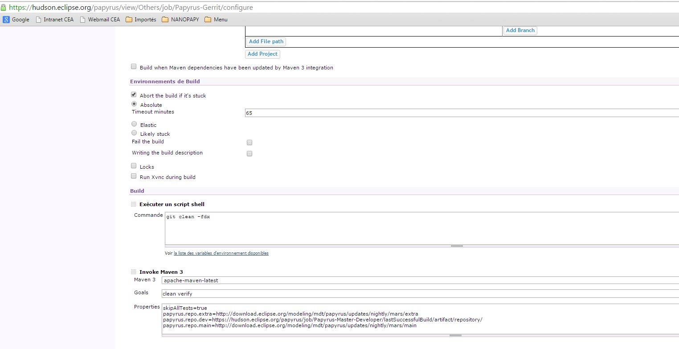Uncheck Abort the build if it's stuck
679x349 pixels.
[x=134, y=95]
